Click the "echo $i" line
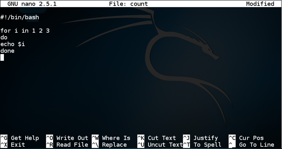The image size is (282, 149). pos(12,44)
